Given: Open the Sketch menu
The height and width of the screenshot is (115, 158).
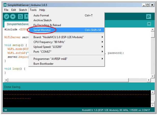Looking at the screenshot, I should pyautogui.click(x=23, y=10).
